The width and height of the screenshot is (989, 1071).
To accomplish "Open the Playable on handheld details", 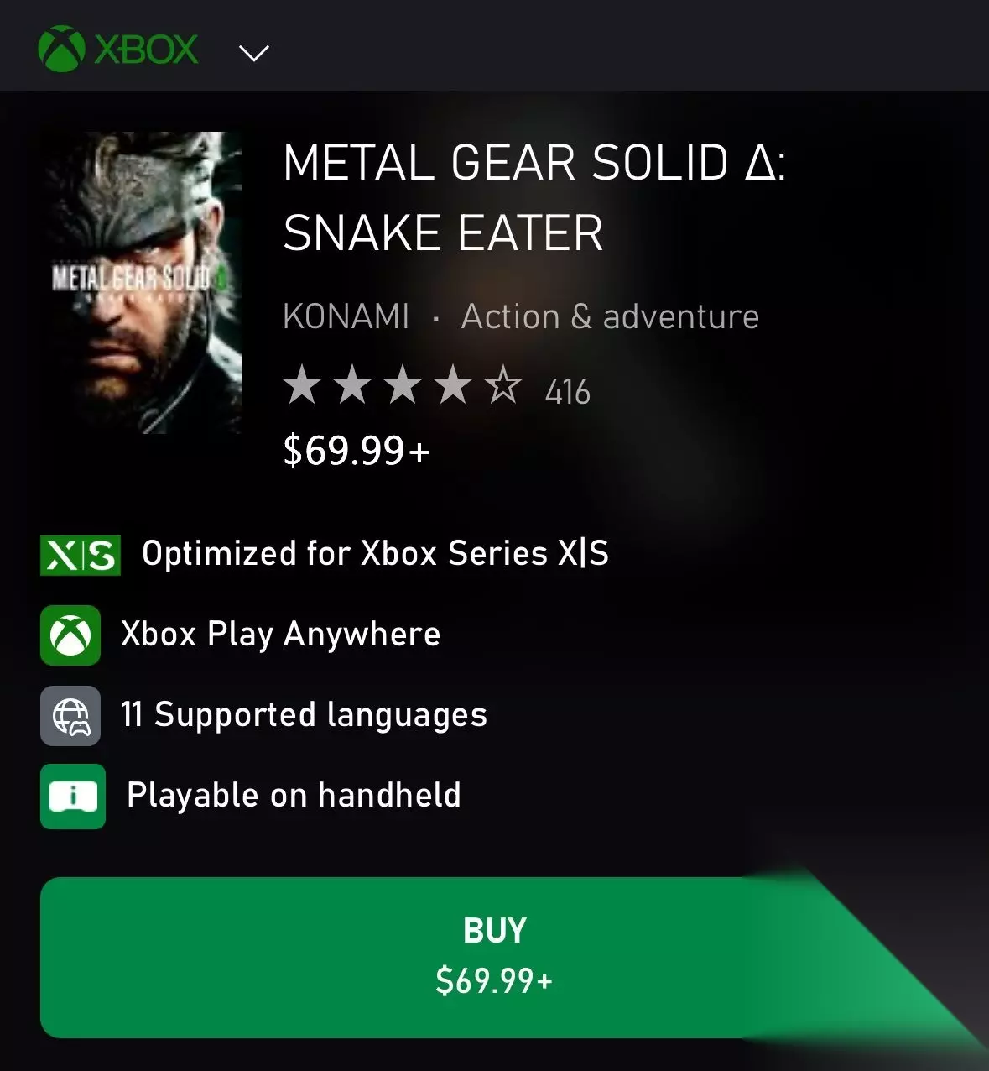I will [x=294, y=795].
